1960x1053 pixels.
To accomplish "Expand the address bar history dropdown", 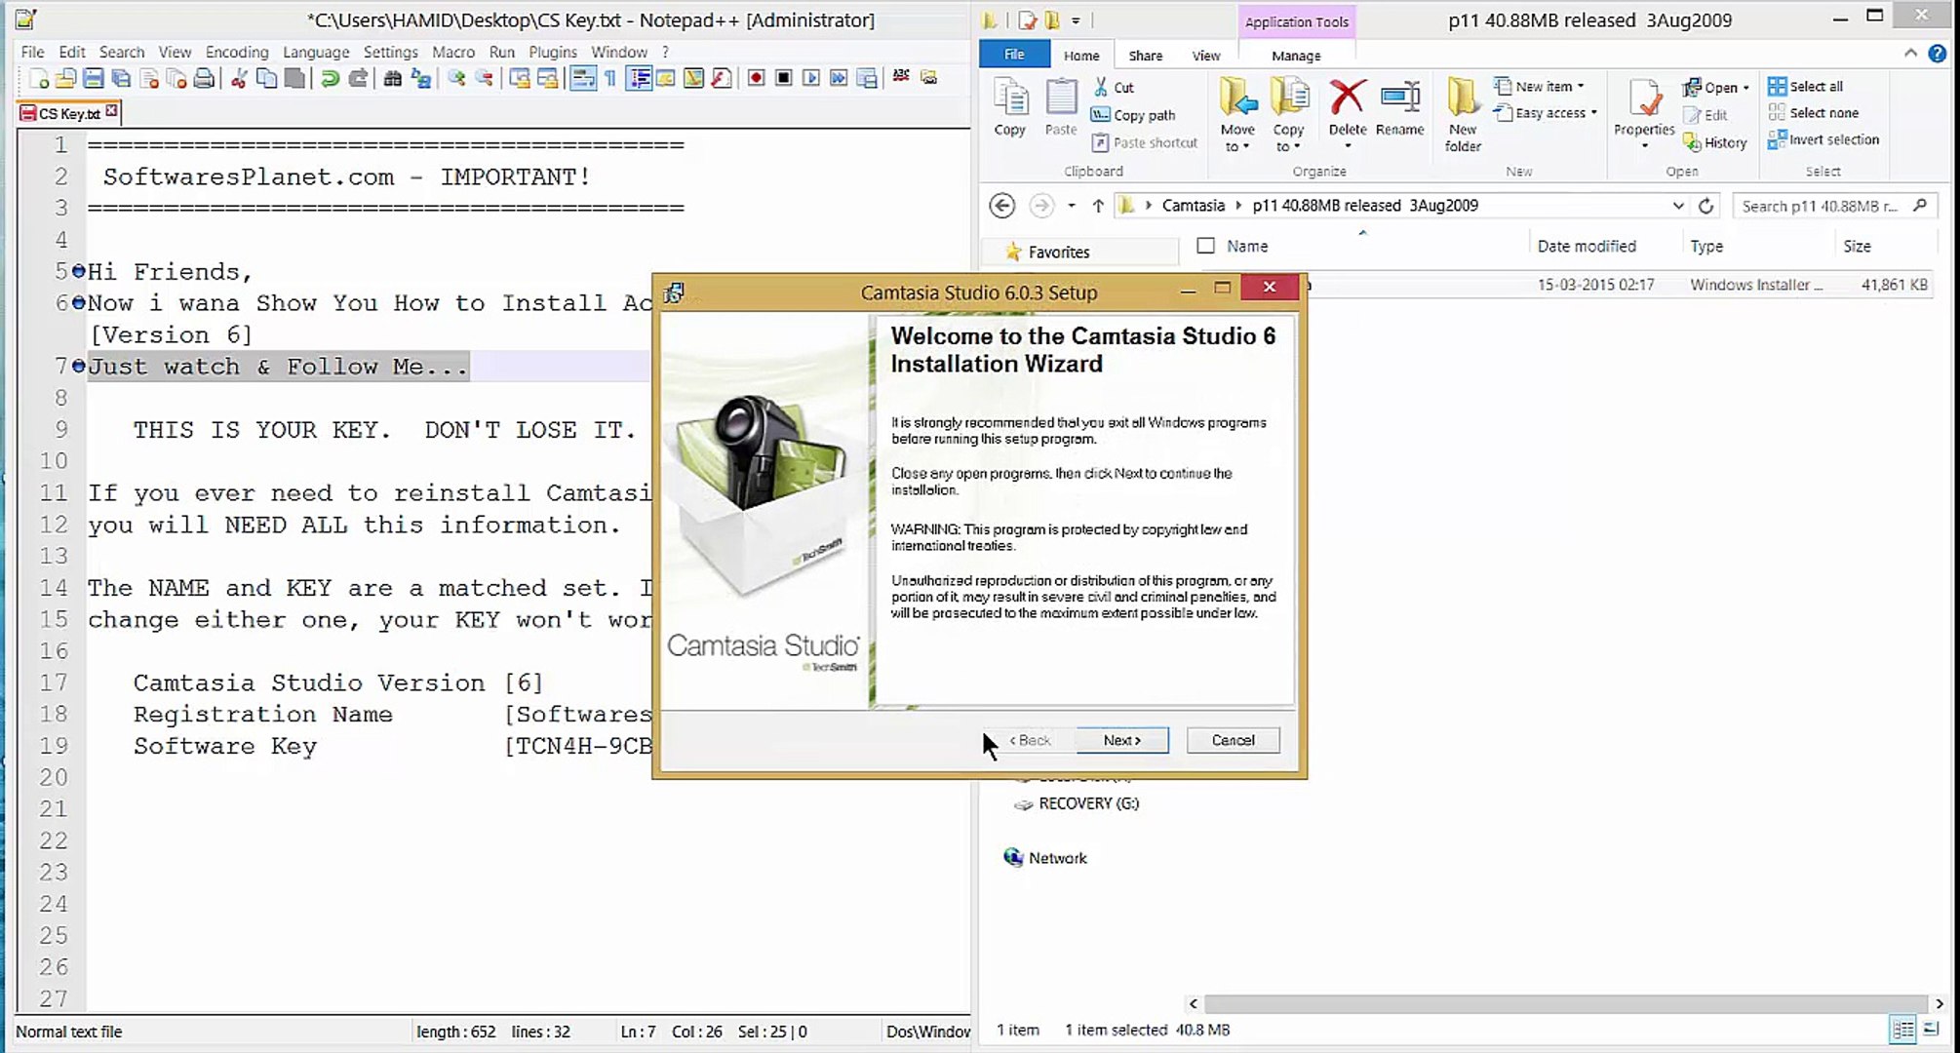I will coord(1677,206).
